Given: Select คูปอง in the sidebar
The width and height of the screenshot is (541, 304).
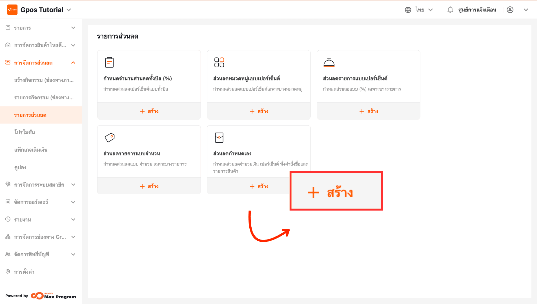Looking at the screenshot, I should 20,167.
